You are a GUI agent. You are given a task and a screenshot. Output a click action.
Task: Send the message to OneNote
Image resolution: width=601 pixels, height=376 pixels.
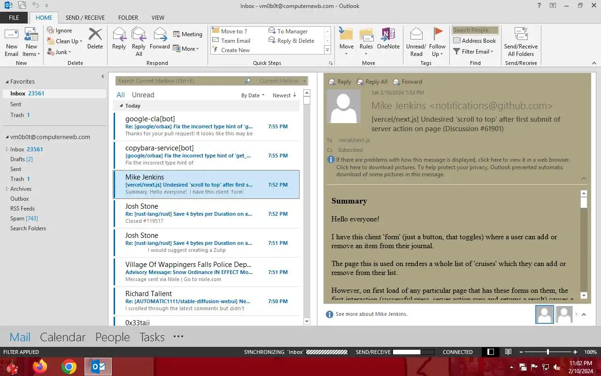[388, 39]
